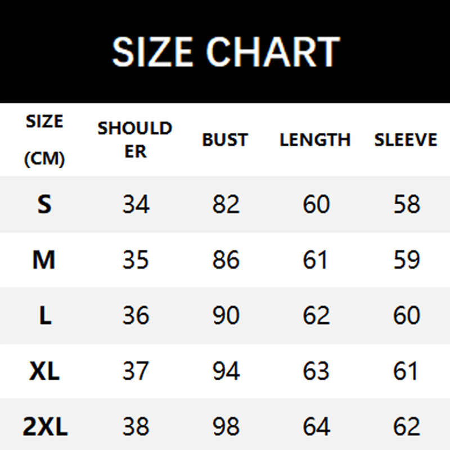The width and height of the screenshot is (450, 450).
Task: Click the XL size row label
Action: pos(44,371)
